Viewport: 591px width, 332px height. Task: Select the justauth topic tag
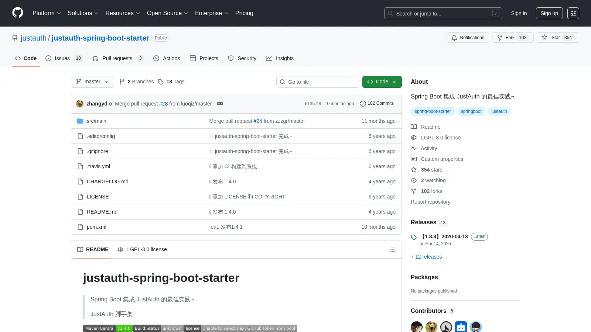click(499, 111)
